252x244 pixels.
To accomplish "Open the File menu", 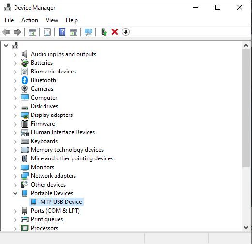I will pyautogui.click(x=9, y=20).
